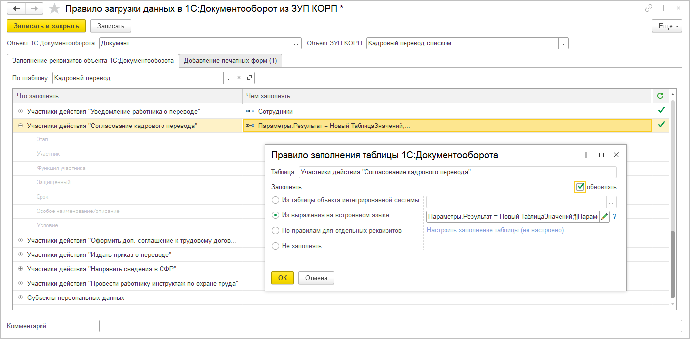
Task: Switch to Добавление печатных форм (1) tab
Action: tap(230, 61)
